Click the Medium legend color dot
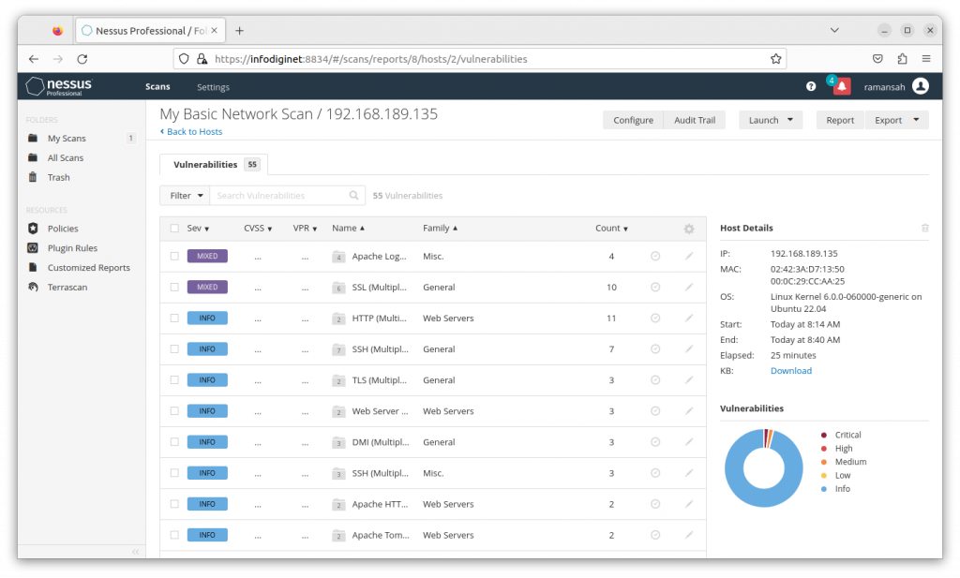 (824, 462)
